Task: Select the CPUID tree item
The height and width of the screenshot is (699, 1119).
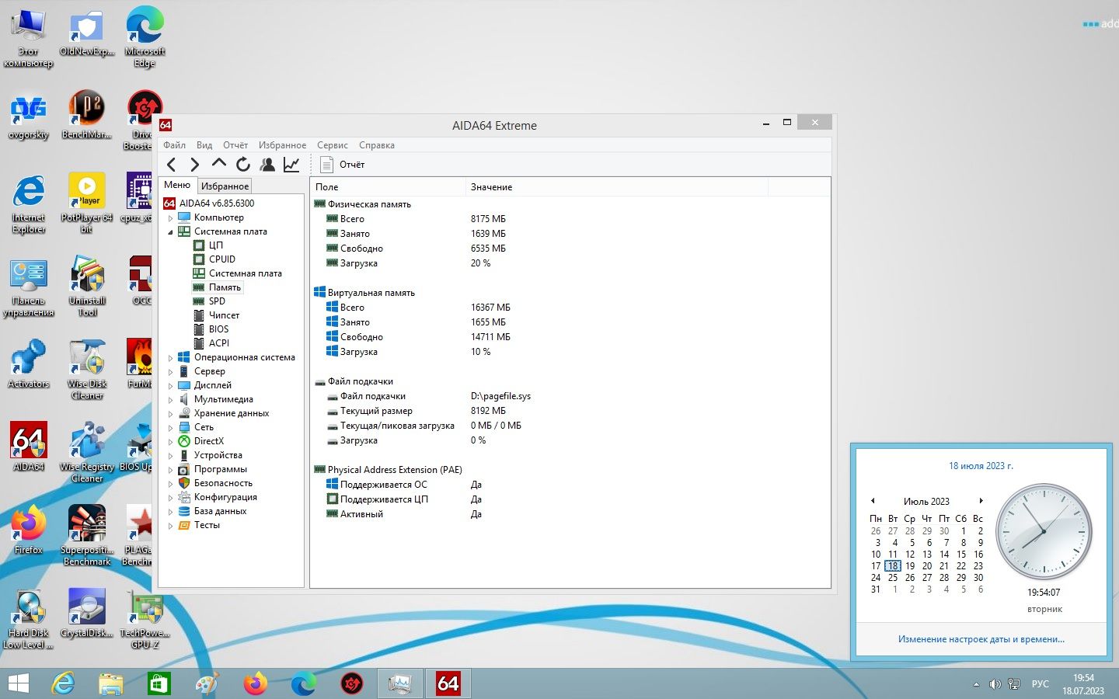Action: 222,259
